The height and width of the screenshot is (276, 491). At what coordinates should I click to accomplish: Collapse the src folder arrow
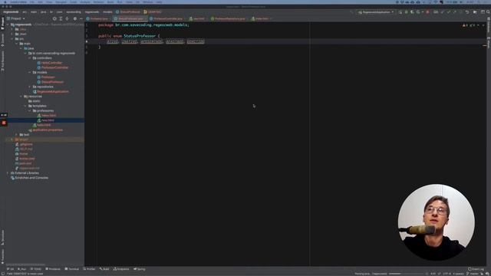[x=12, y=39]
